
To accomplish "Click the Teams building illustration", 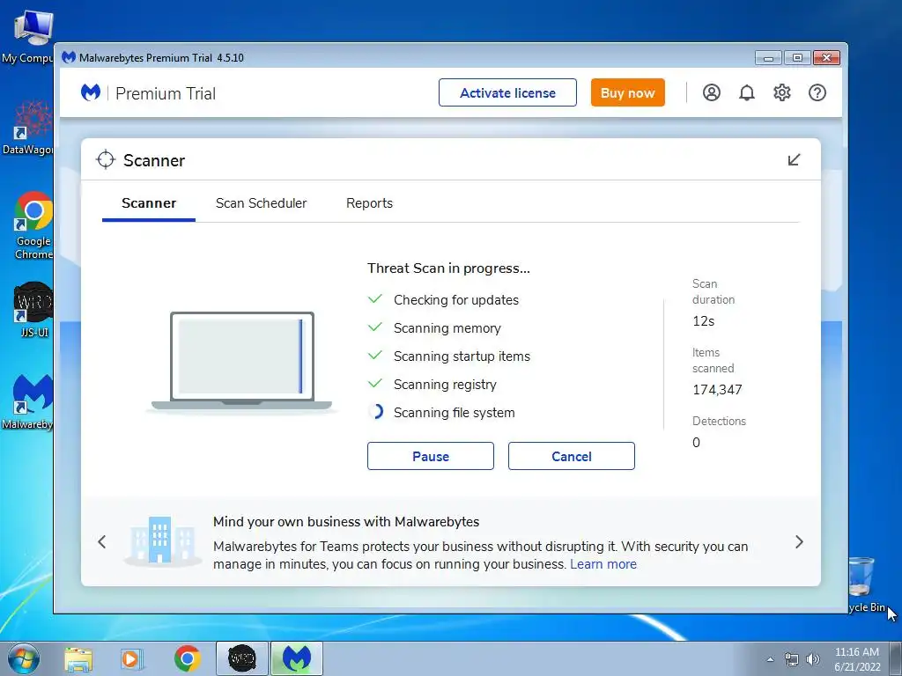I will click(162, 541).
